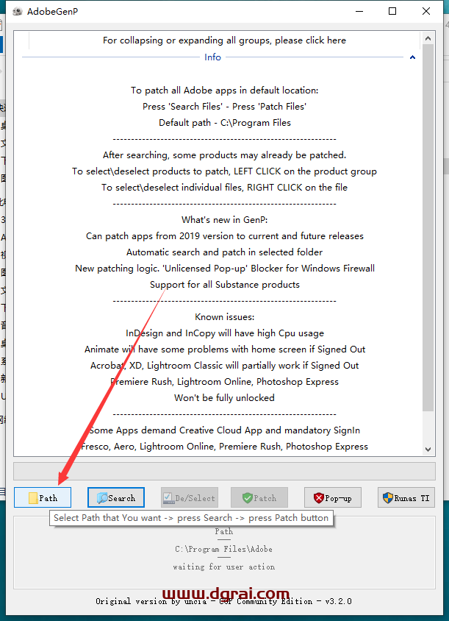Launch the Runas TI button
The image size is (449, 621).
[406, 497]
